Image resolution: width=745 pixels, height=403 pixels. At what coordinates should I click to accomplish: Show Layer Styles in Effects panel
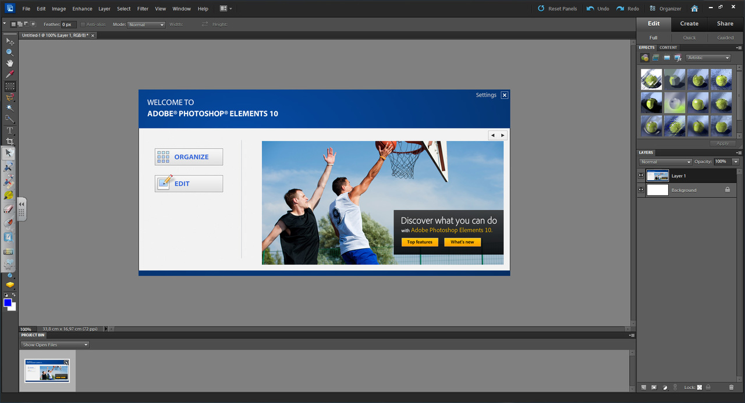click(656, 58)
